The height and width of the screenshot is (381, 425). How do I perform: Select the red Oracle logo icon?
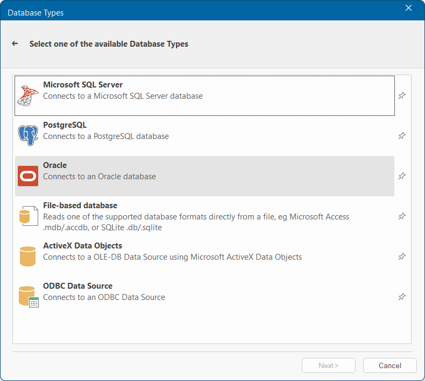28,176
